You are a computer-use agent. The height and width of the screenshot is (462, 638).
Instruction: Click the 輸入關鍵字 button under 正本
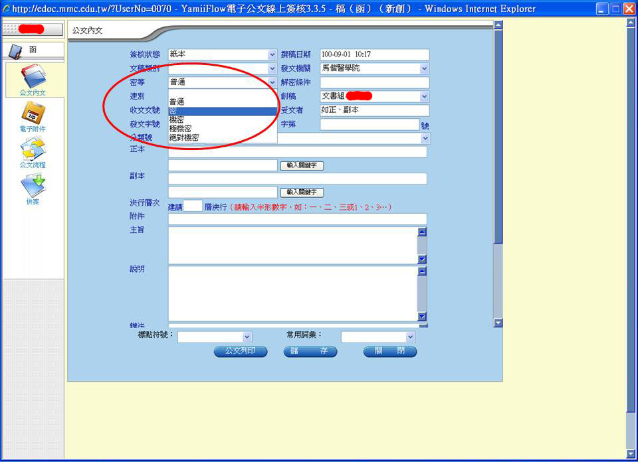pos(302,165)
